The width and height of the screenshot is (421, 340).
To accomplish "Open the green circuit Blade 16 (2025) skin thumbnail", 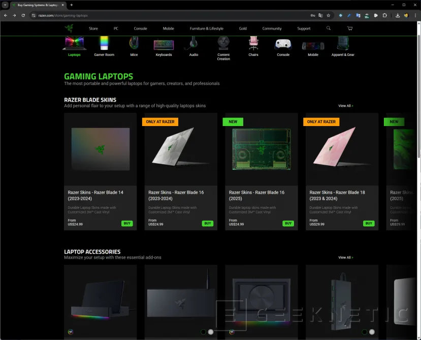I will tap(262, 149).
